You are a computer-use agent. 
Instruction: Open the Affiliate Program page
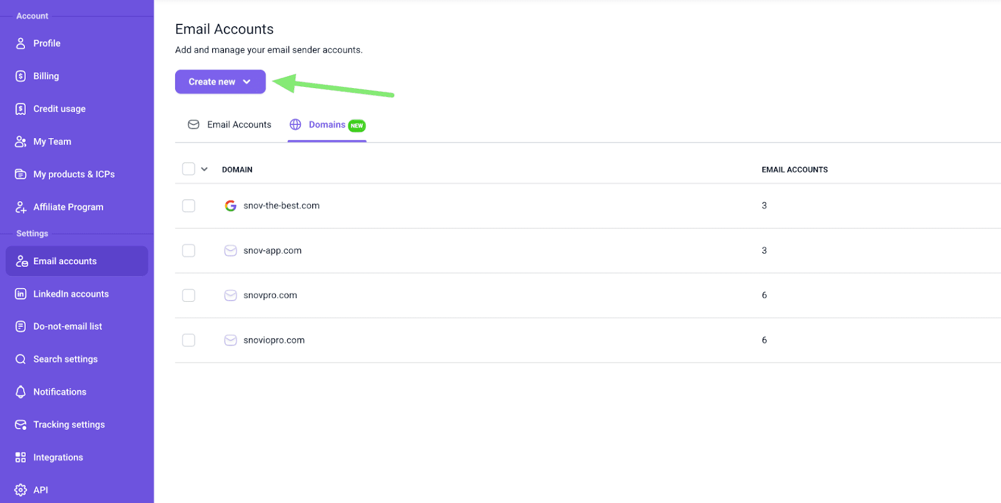(x=68, y=207)
